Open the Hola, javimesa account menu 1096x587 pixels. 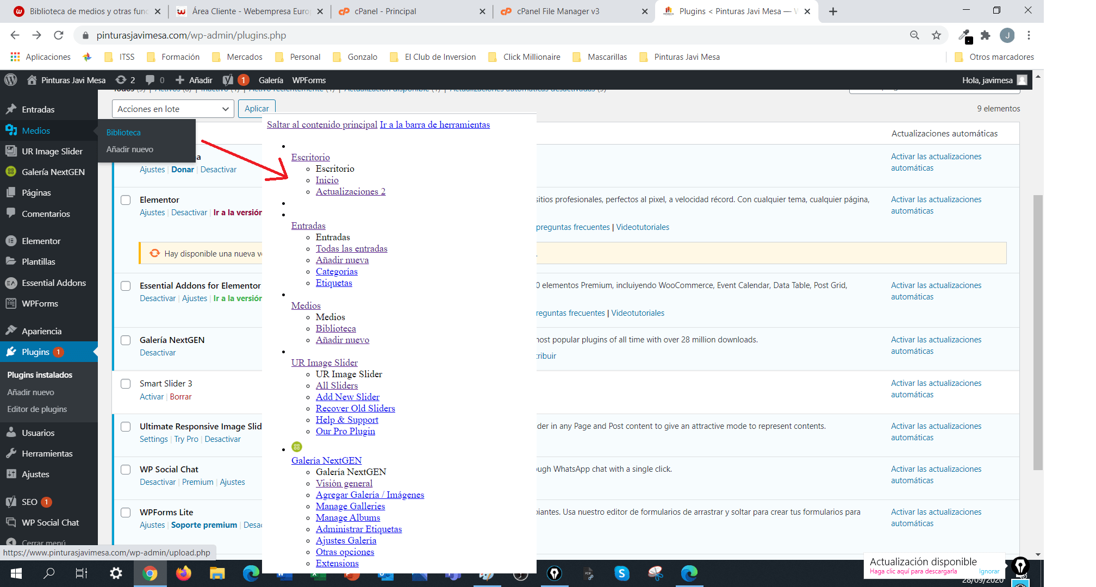point(994,80)
